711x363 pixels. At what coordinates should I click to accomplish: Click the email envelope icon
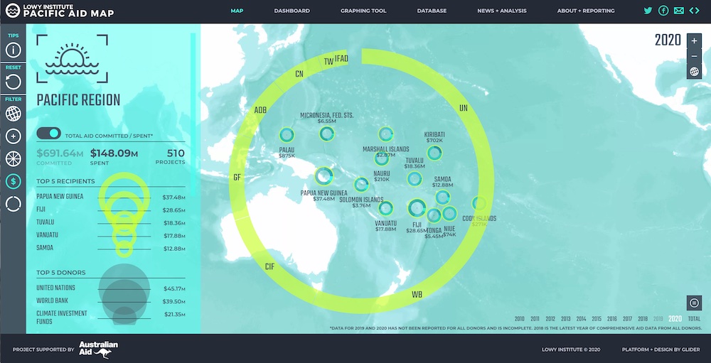pos(678,11)
